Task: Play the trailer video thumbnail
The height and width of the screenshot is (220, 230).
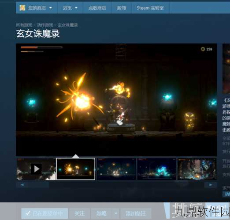Action: click(x=36, y=169)
